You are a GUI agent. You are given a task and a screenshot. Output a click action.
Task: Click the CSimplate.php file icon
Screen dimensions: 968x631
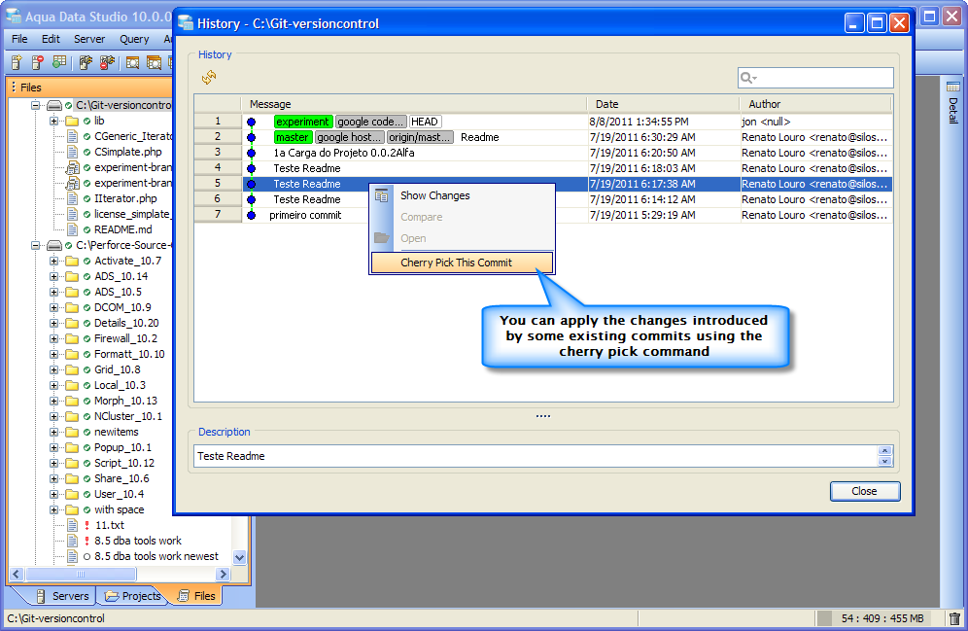tap(72, 152)
